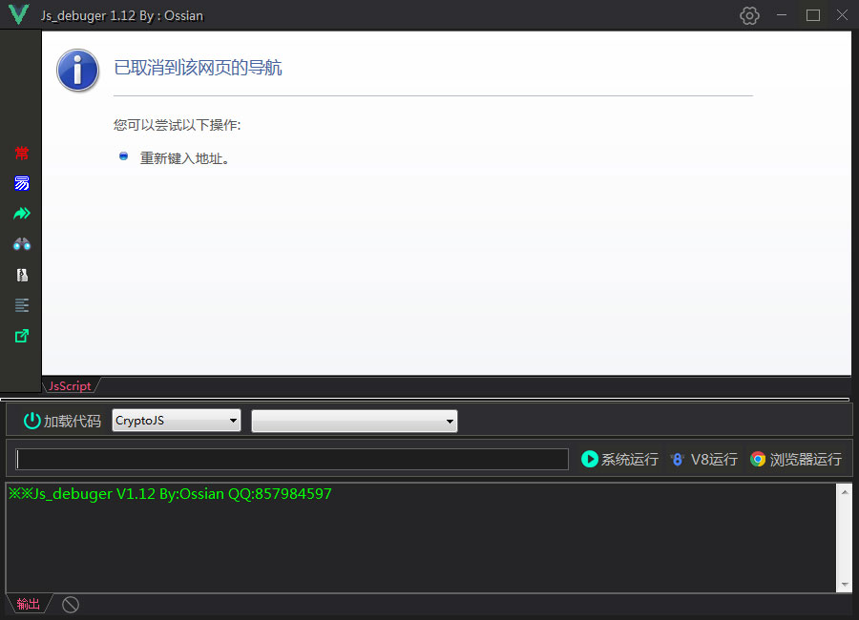This screenshot has height=620, width=859.
Task: Switch to the JsScript tab
Action: point(70,386)
